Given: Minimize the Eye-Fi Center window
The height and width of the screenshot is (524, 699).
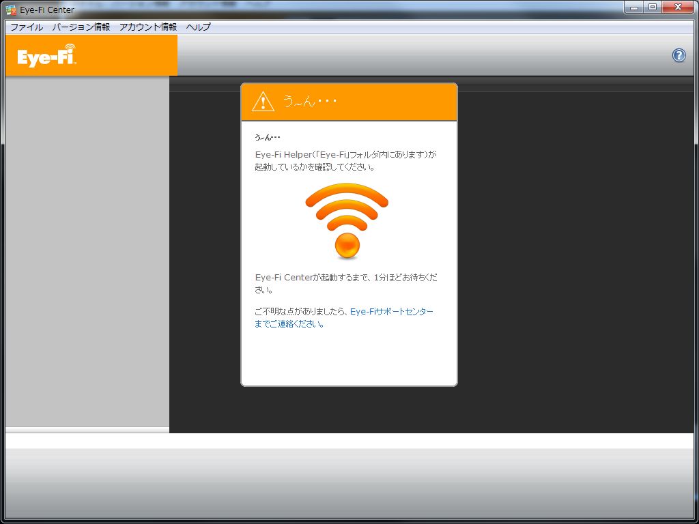Looking at the screenshot, I should click(634, 8).
